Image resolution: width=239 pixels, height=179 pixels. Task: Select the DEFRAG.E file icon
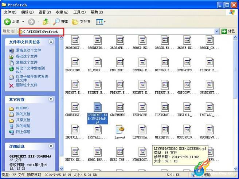click(x=142, y=63)
